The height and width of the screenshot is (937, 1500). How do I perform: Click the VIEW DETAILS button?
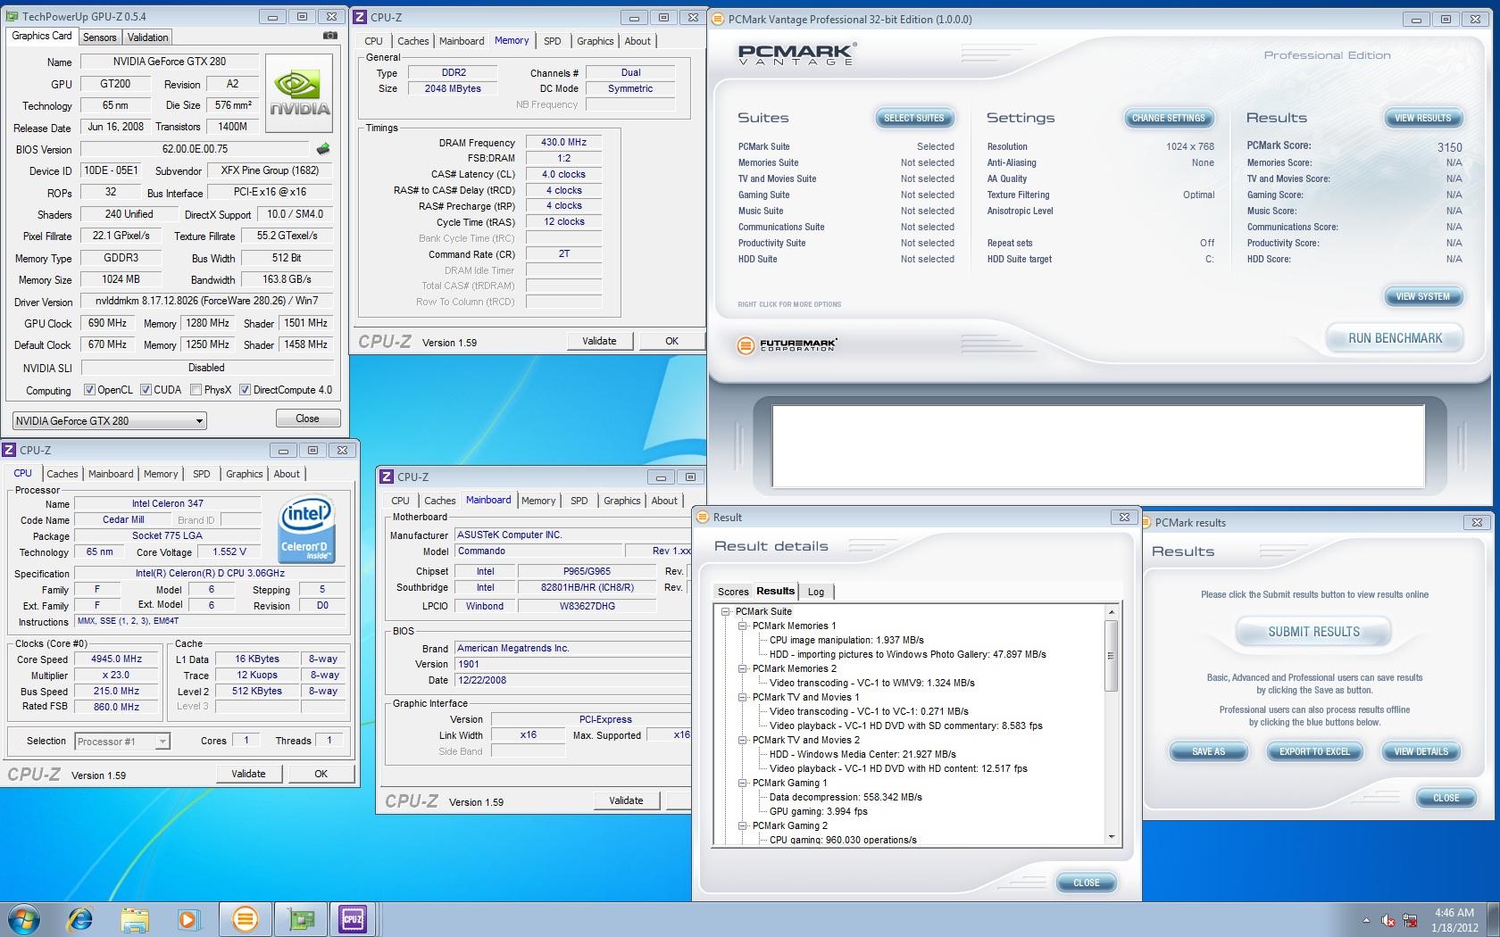(x=1421, y=751)
